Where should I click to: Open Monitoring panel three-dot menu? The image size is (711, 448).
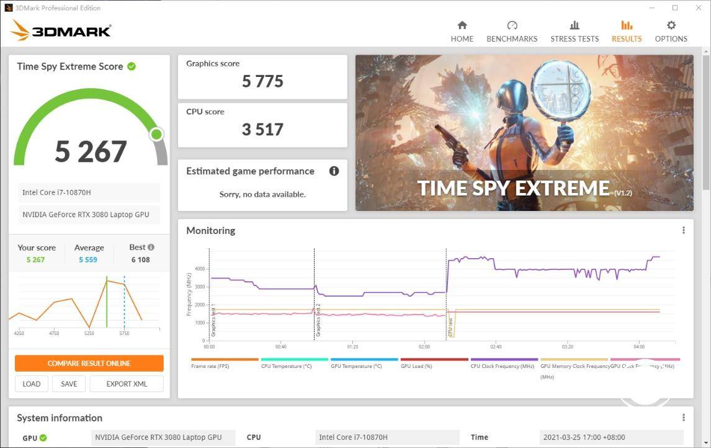pos(683,230)
